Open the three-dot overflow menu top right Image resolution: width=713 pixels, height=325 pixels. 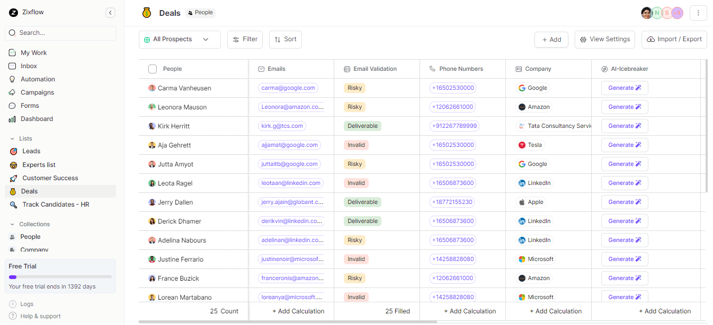click(x=698, y=12)
